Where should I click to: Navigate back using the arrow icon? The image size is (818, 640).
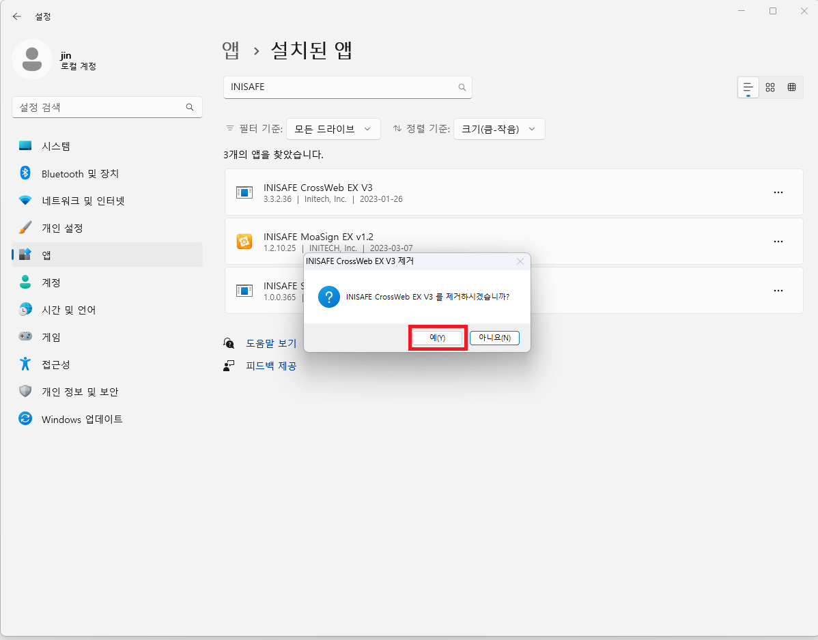[16, 16]
